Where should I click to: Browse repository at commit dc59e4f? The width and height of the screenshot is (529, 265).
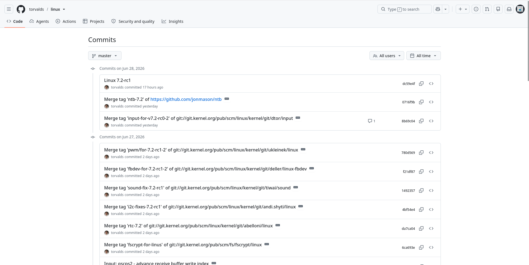tap(431, 84)
